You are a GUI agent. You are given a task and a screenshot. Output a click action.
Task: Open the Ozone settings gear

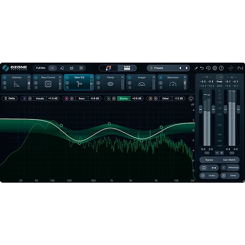tap(215, 68)
